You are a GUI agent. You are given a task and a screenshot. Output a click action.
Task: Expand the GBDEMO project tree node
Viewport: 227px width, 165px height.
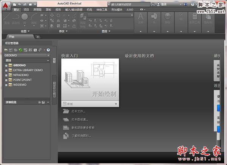point(6,66)
